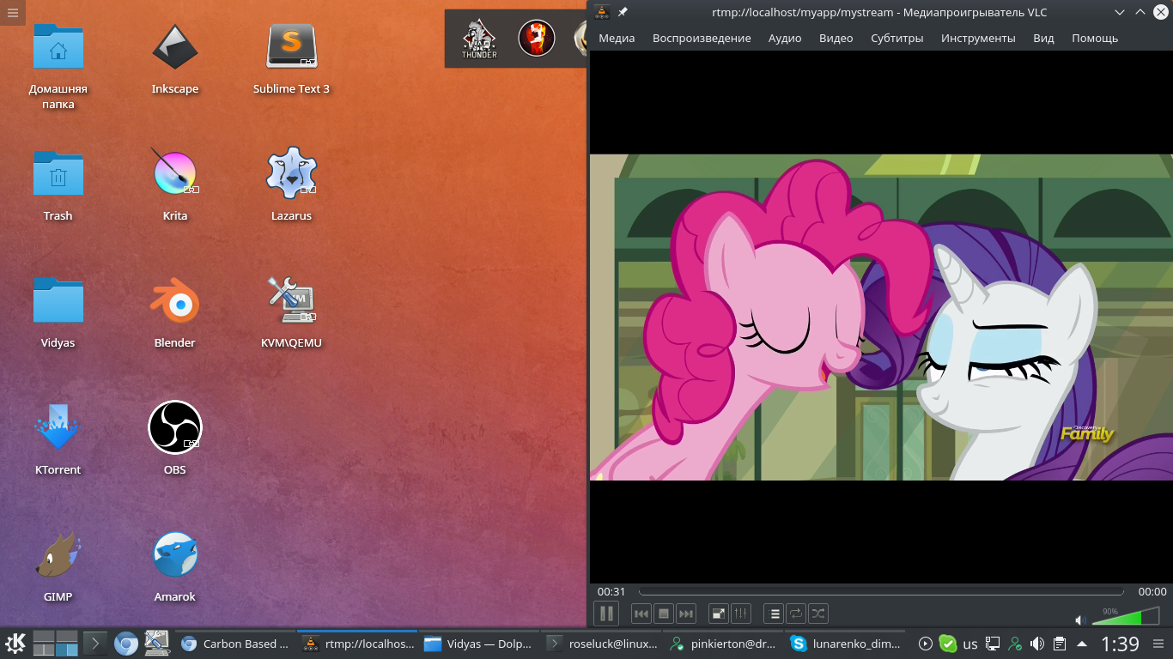Click the VLC cone icon in title bar
Viewport: 1173px width, 659px height.
pos(603,12)
